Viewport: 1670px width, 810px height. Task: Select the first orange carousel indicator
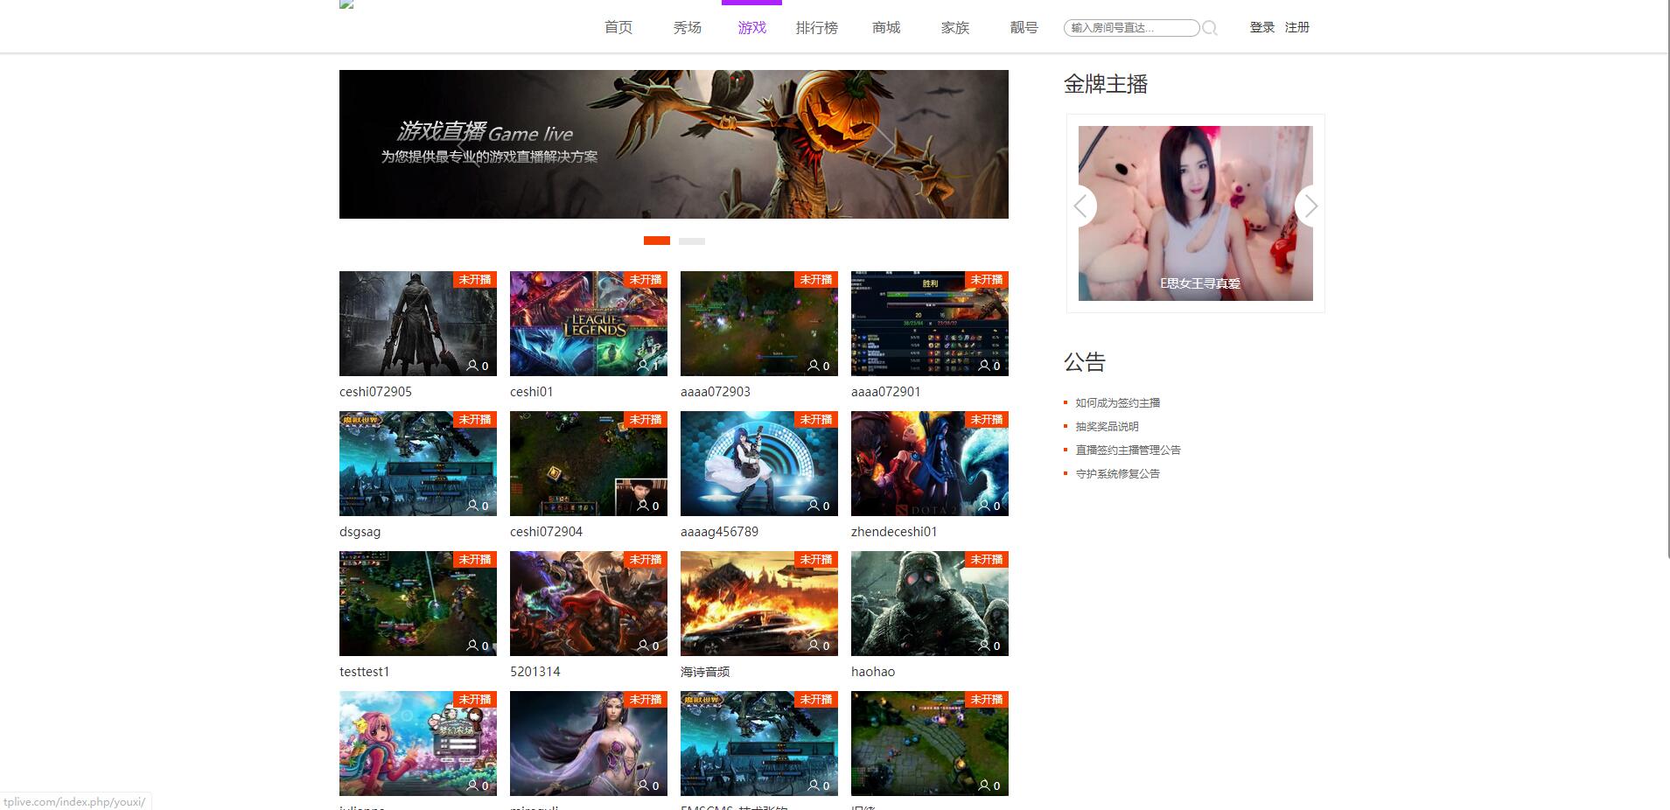click(656, 241)
